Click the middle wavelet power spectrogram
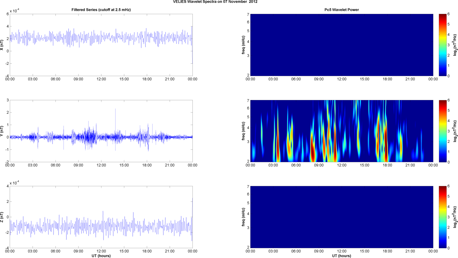The image size is (458, 258). [x=342, y=131]
